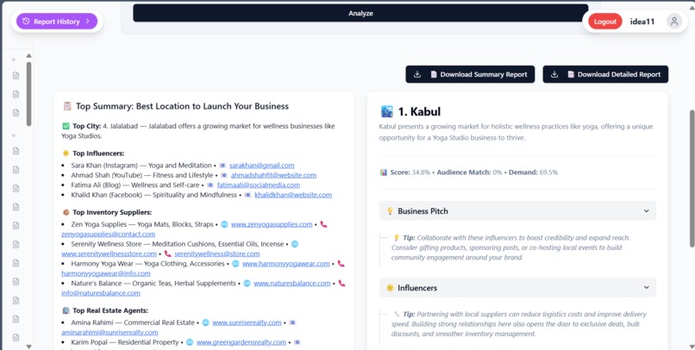Viewport: 695px width, 350px height.
Task: Click phone icon after www.zenyogasupplies.com
Action: (x=323, y=224)
